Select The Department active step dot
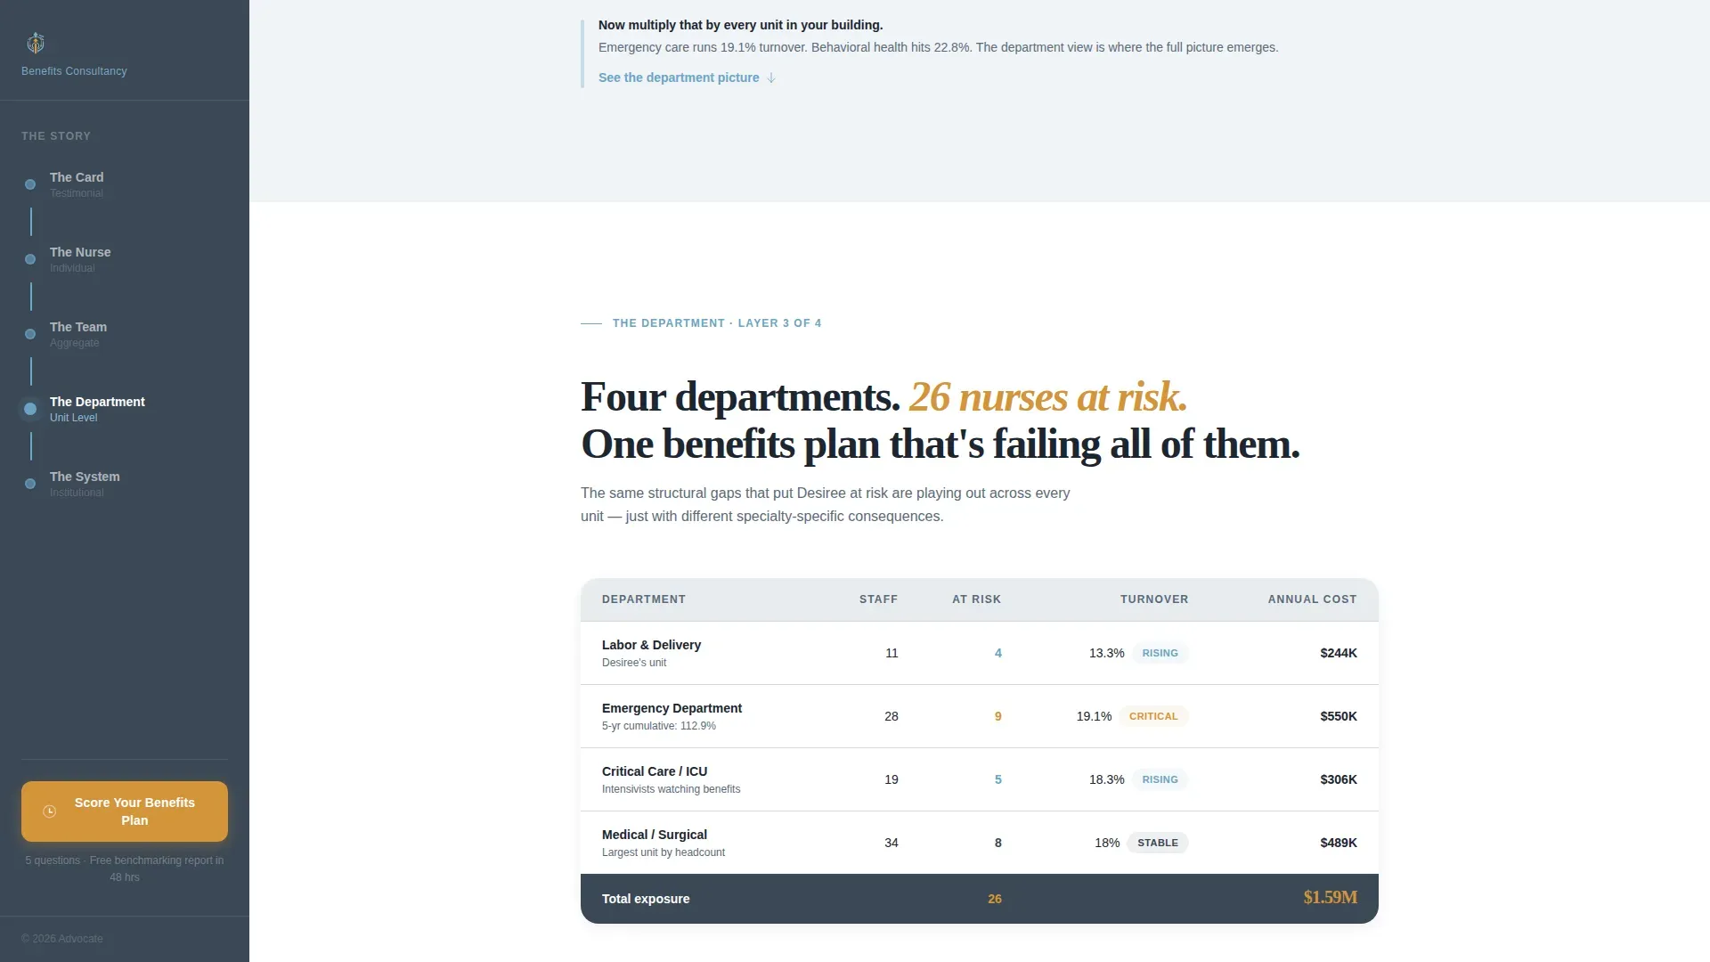Image resolution: width=1710 pixels, height=962 pixels. pos(30,409)
